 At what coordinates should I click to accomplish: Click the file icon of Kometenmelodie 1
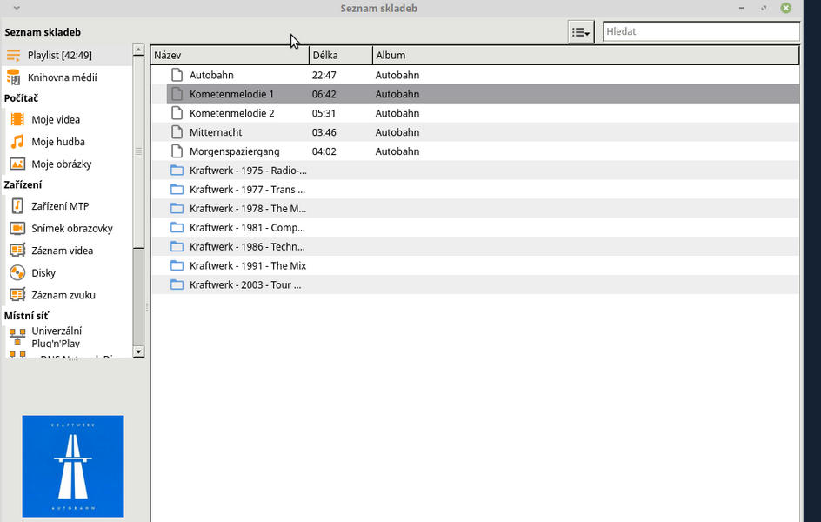[x=177, y=94]
